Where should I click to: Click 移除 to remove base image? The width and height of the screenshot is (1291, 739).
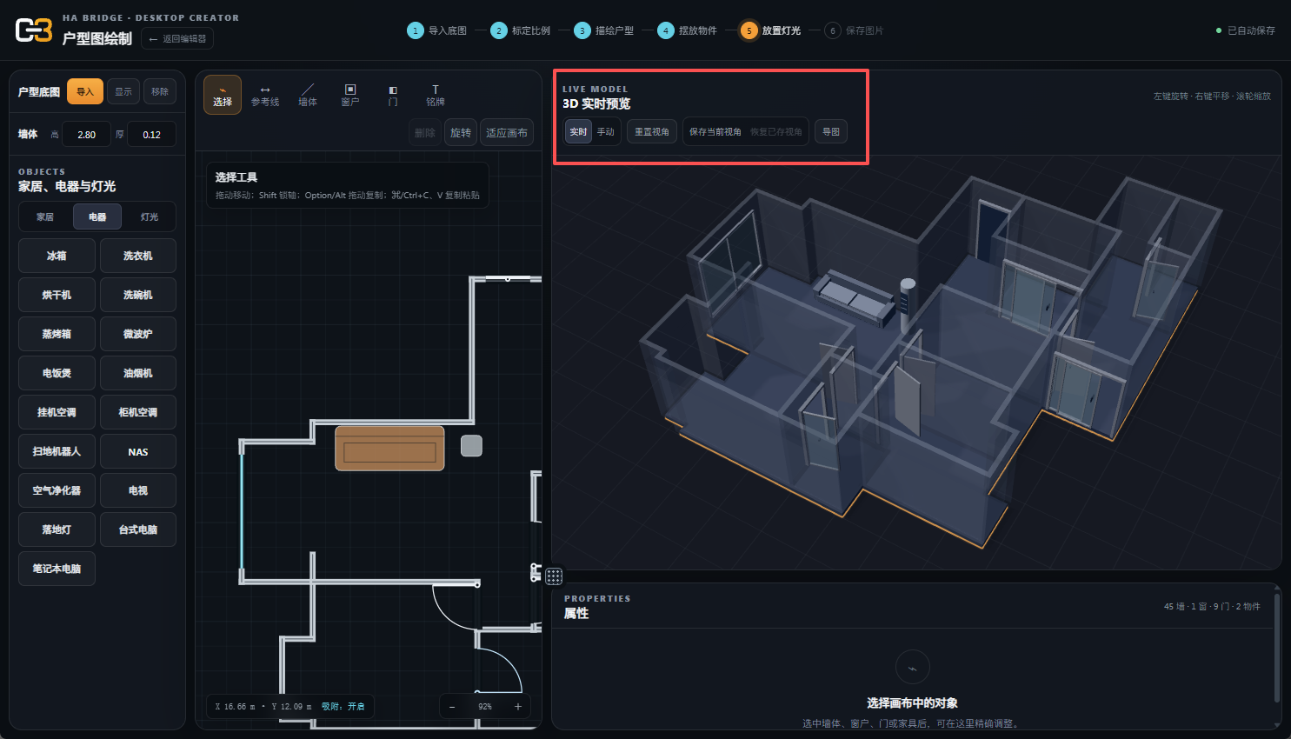tap(160, 91)
